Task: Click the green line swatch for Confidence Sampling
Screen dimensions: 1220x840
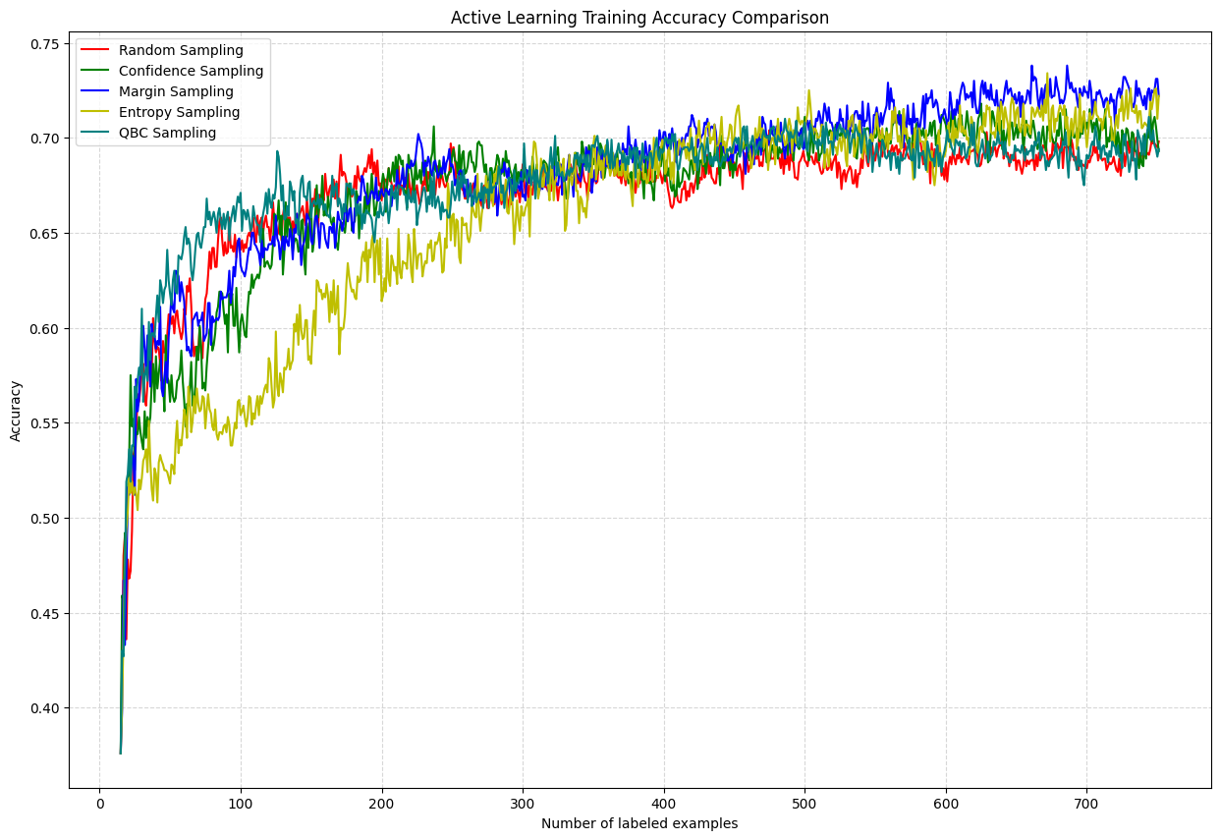Action: [95, 71]
